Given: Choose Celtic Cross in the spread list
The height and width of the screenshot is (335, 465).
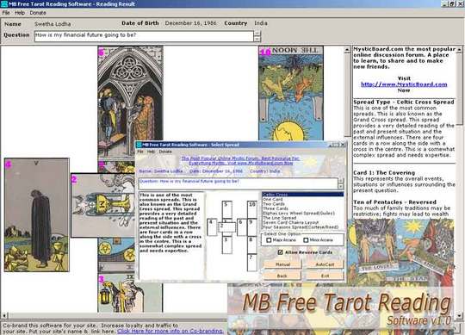Looking at the screenshot, I should point(303,195).
